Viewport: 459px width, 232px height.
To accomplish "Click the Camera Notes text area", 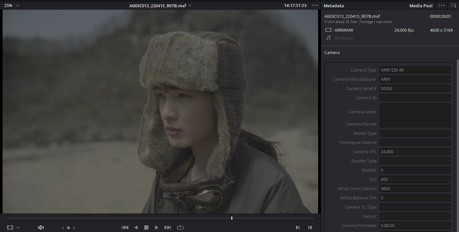I will coord(415,112).
